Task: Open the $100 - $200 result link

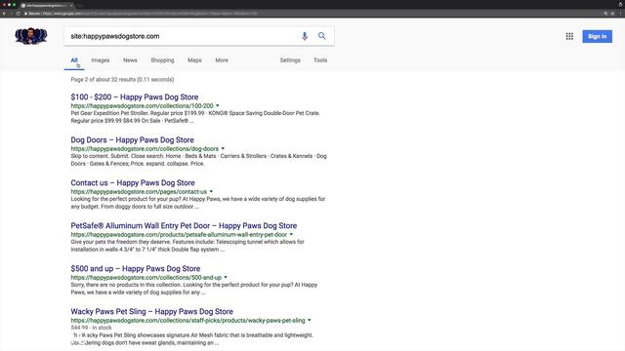Action: pos(135,97)
